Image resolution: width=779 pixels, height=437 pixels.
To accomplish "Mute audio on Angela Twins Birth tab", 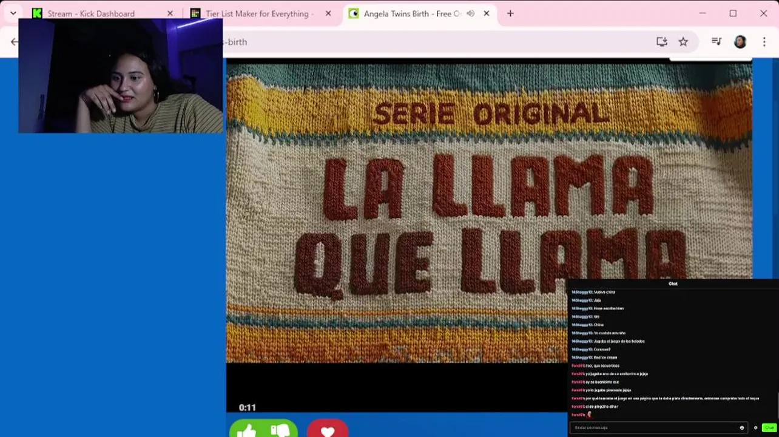I will (x=470, y=13).
